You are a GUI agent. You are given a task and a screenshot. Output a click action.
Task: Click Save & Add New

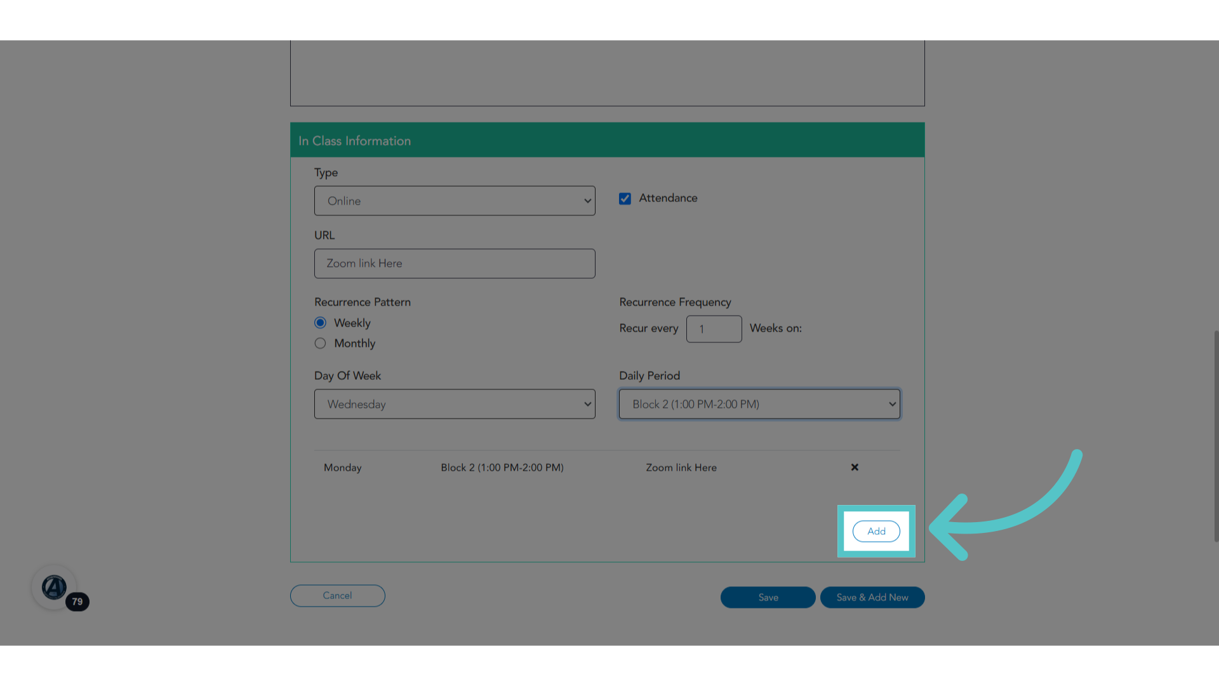click(x=872, y=597)
